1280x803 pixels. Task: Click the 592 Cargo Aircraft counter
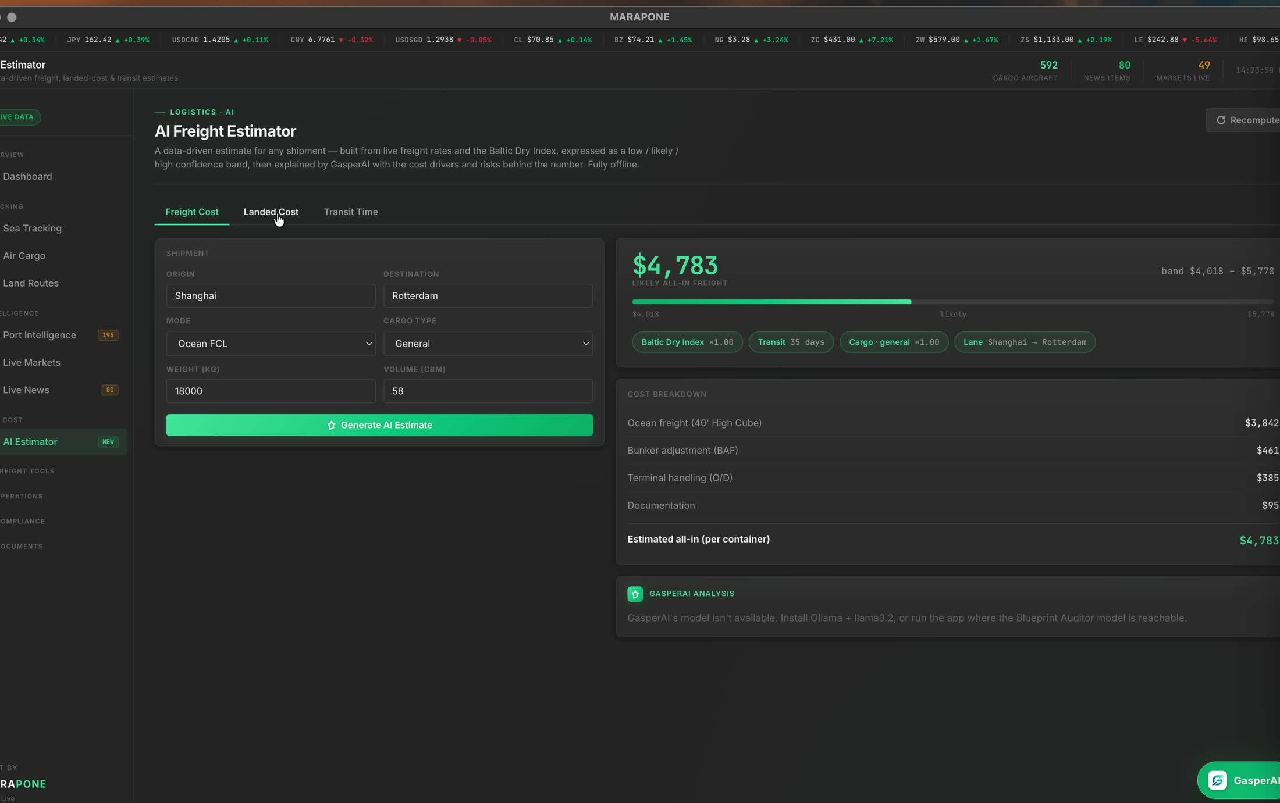[1025, 70]
